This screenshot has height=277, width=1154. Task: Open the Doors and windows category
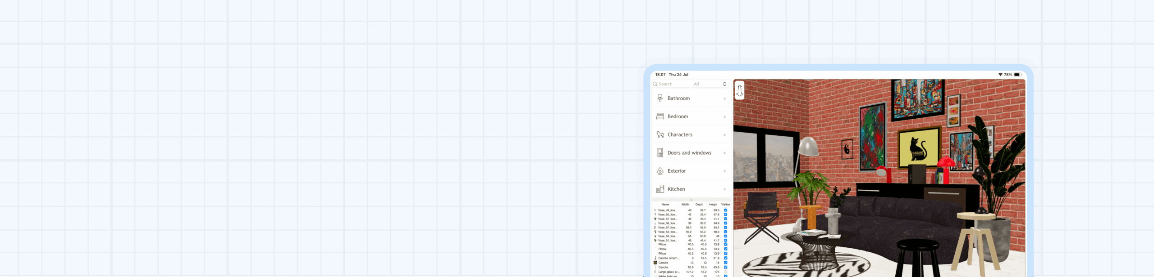click(689, 153)
